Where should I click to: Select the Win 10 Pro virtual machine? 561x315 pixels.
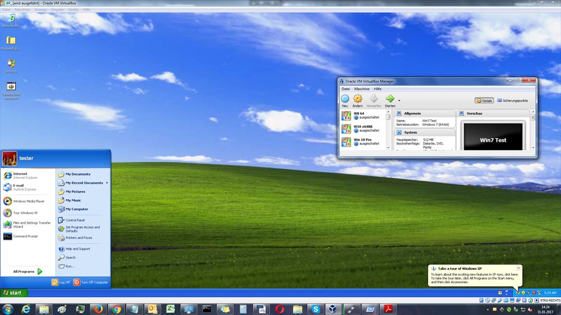point(363,142)
